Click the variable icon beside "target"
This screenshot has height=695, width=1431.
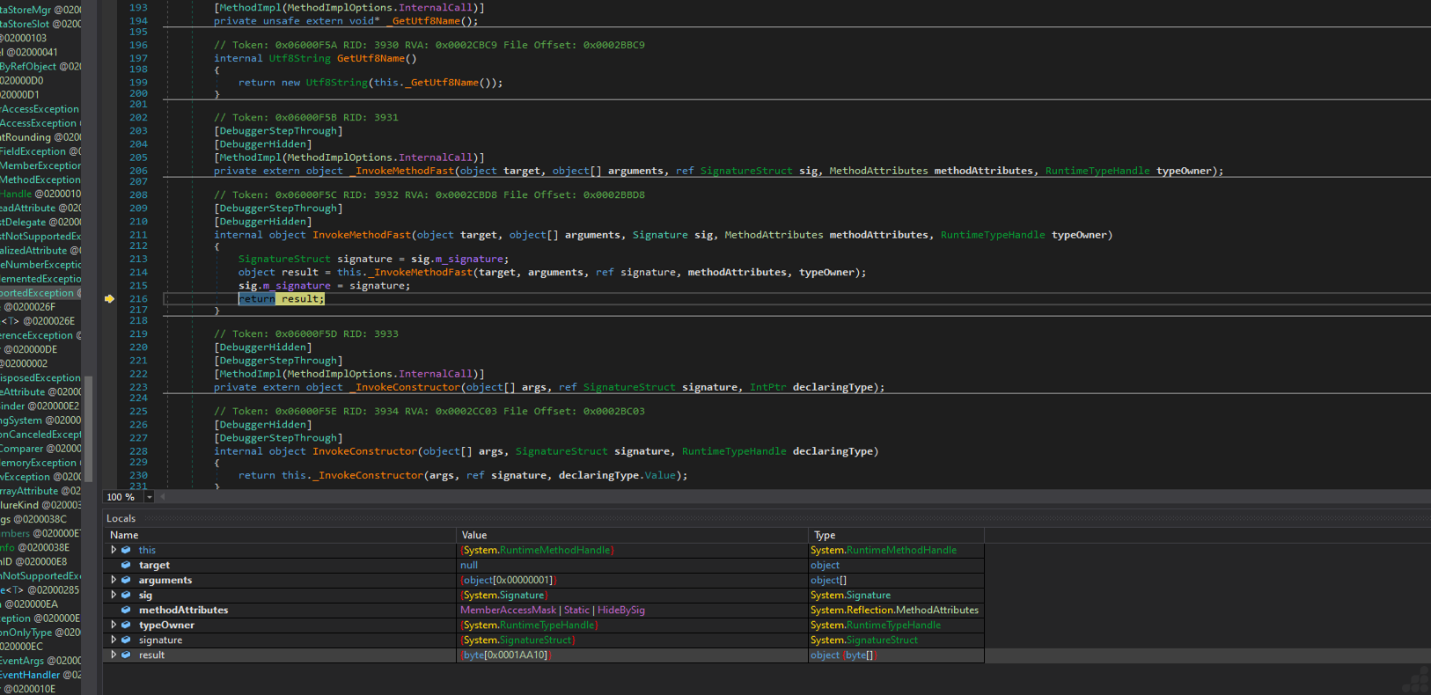[x=126, y=565]
